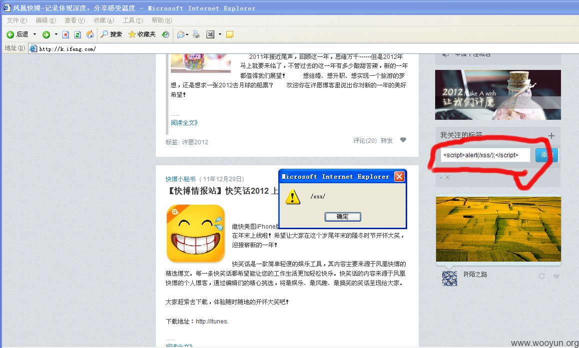Open the 查看(V) menu
The height and width of the screenshot is (348, 579).
[74, 20]
